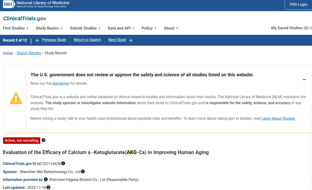The height and width of the screenshot is (190, 312).
Task: Open Learn About Studies link
Action: click(278, 118)
